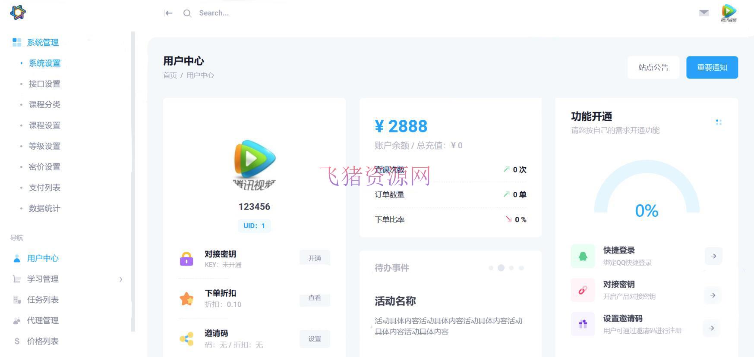This screenshot has height=357, width=754.
Task: Click the 下单比率 down-arrow trend icon
Action: pos(509,219)
